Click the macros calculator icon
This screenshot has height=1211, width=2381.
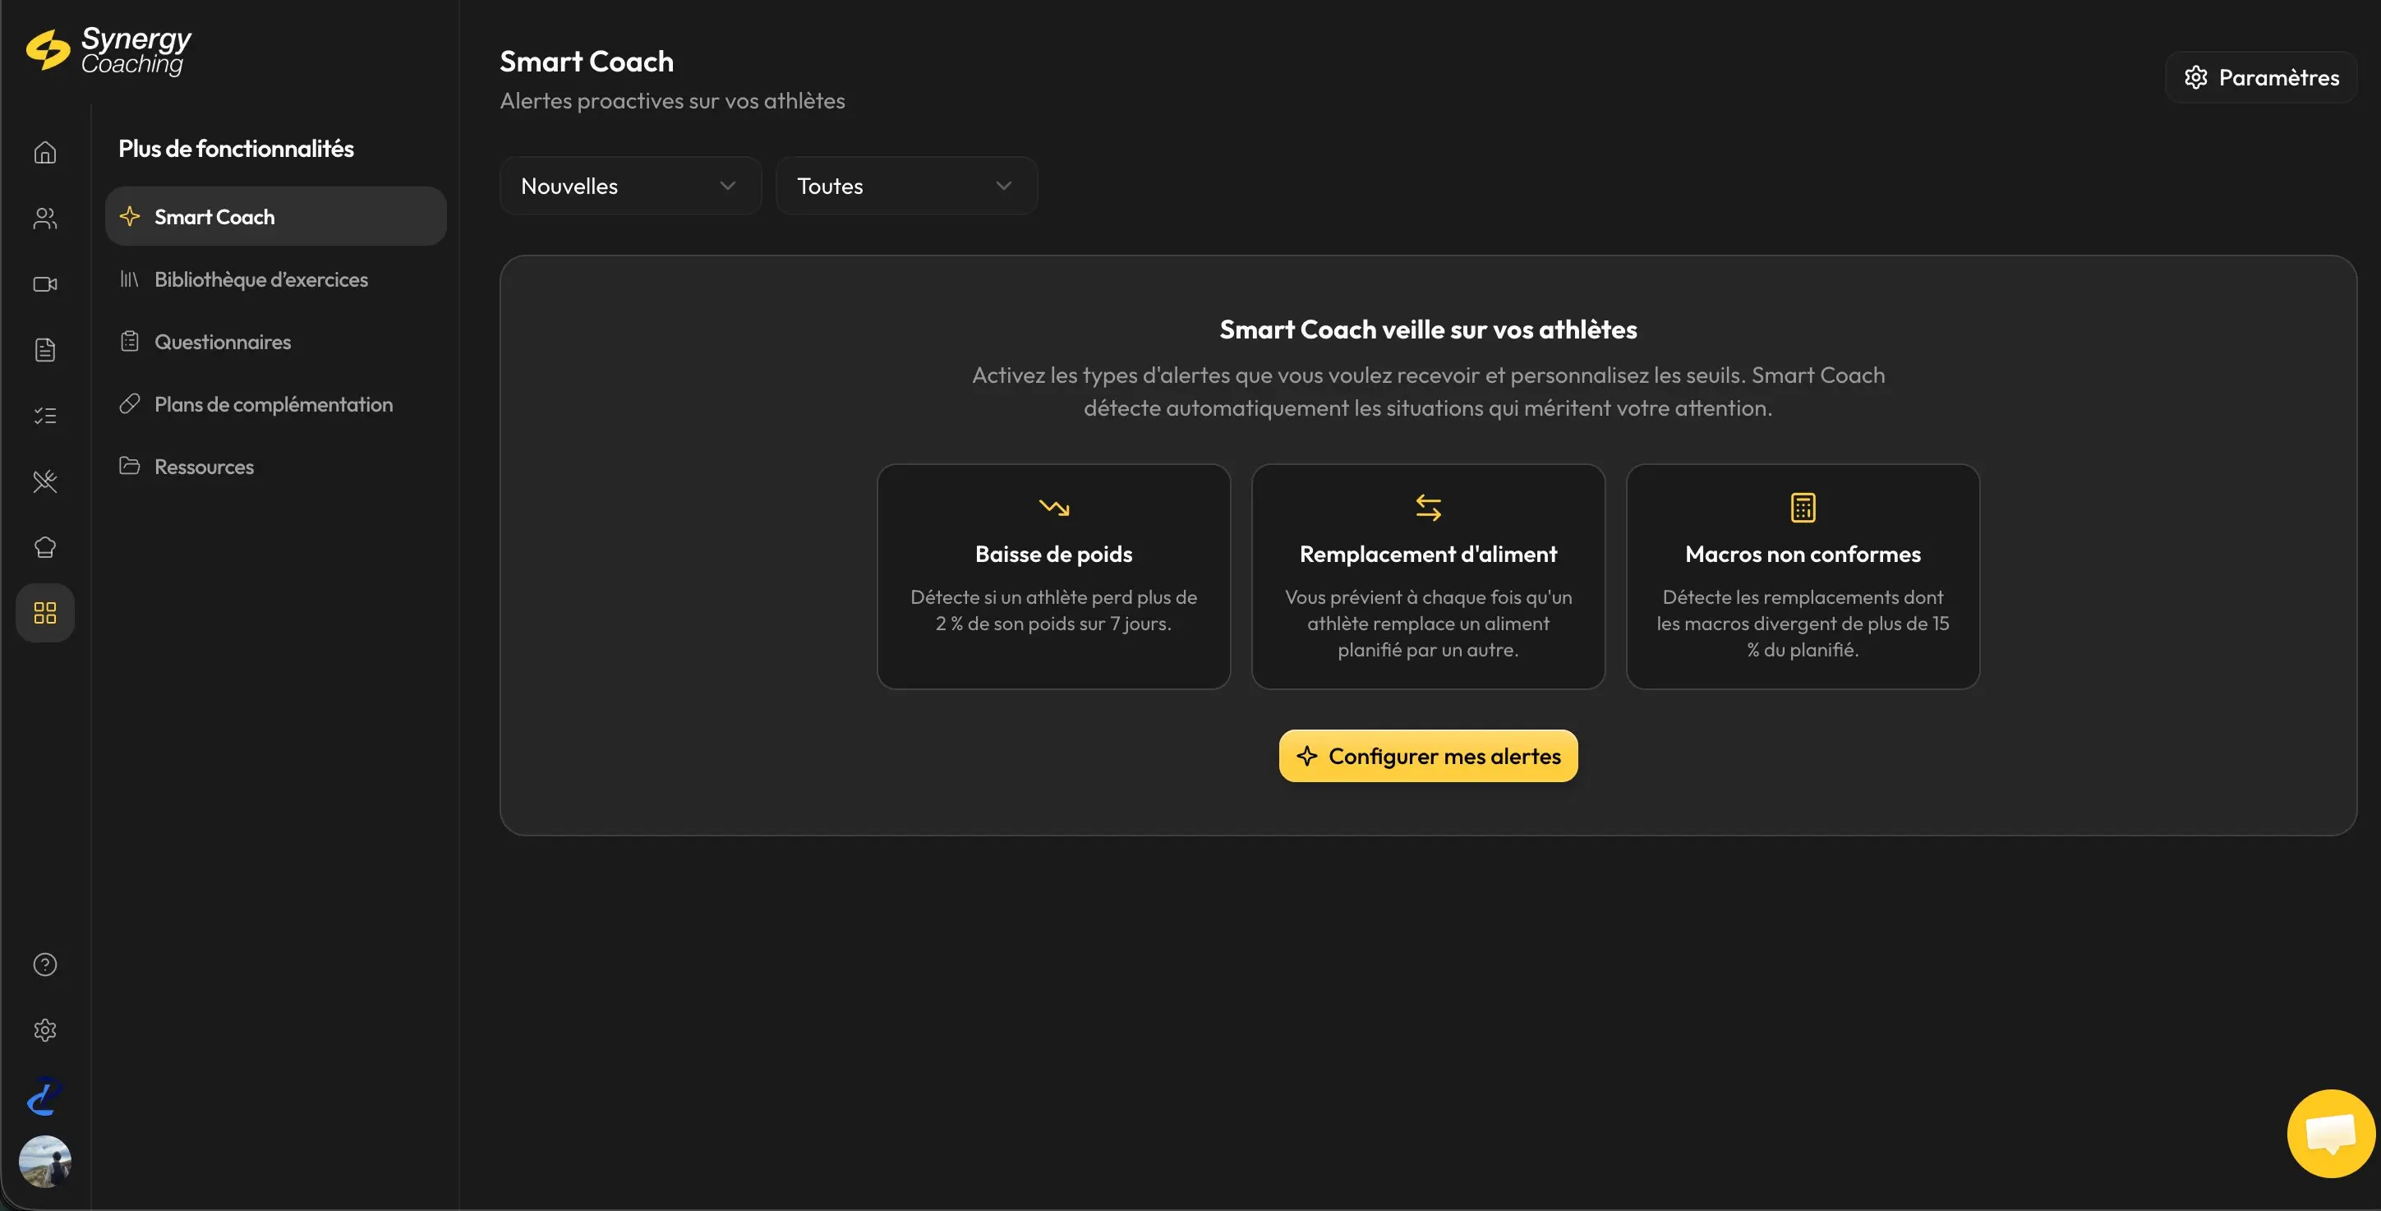click(1803, 508)
